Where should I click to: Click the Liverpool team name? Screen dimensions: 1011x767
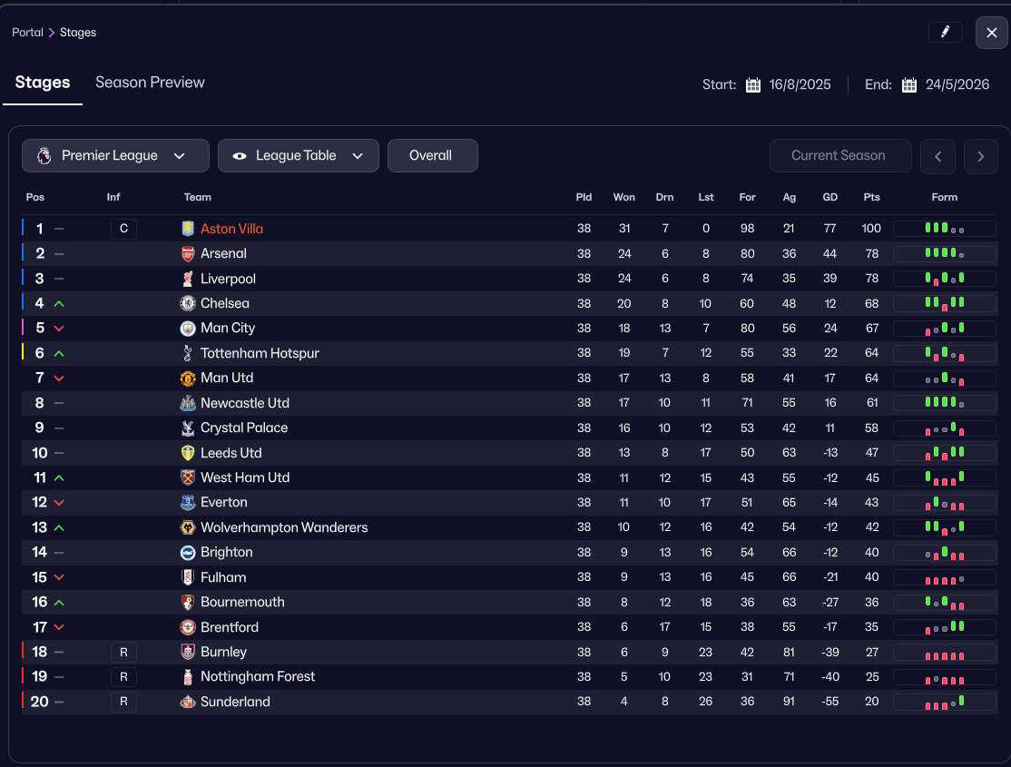228,279
